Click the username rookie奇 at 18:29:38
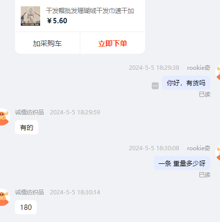This screenshot has height=222, width=220. click(199, 68)
